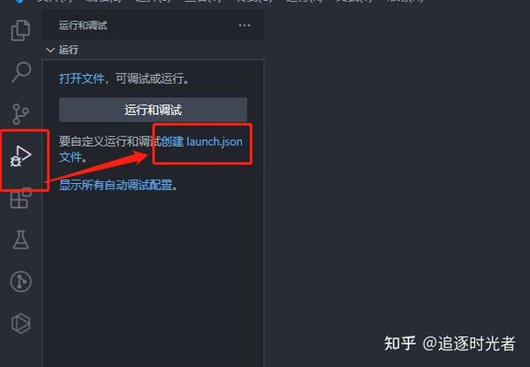Select the Run and Debug bug-play icon
The height and width of the screenshot is (367, 530).
[20, 157]
